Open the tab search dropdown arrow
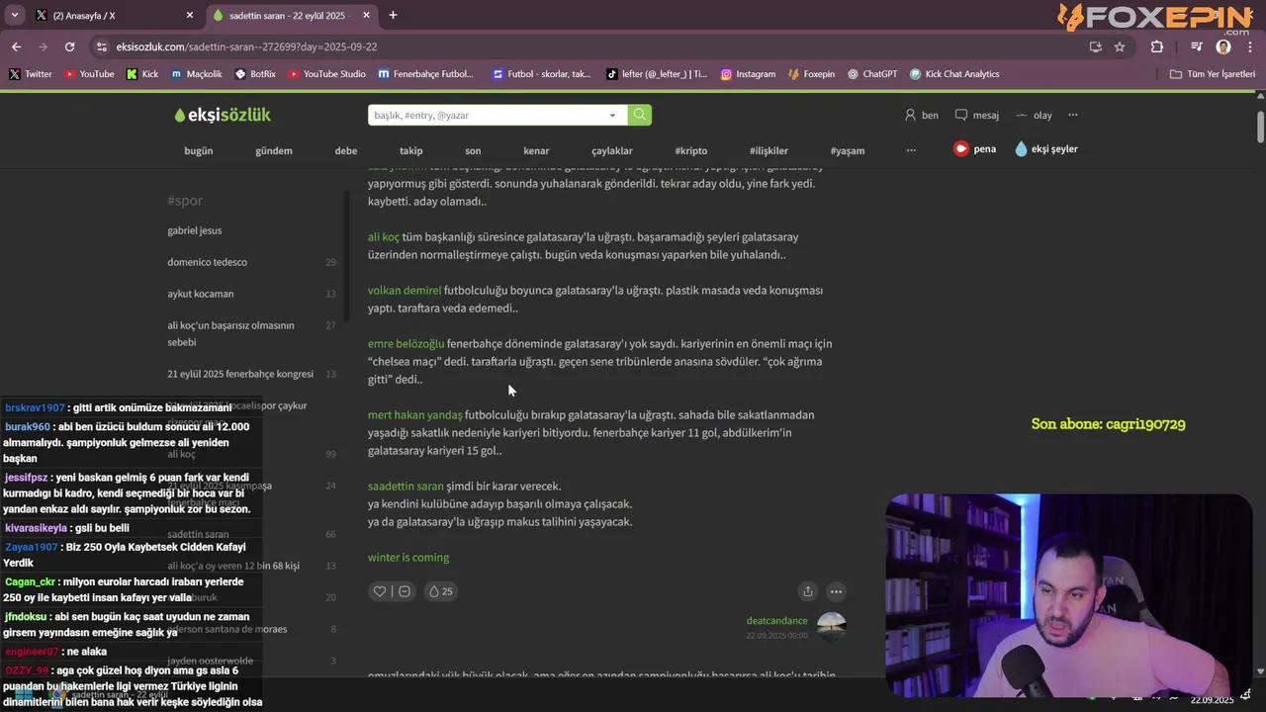Image resolution: width=1266 pixels, height=712 pixels. click(x=14, y=15)
